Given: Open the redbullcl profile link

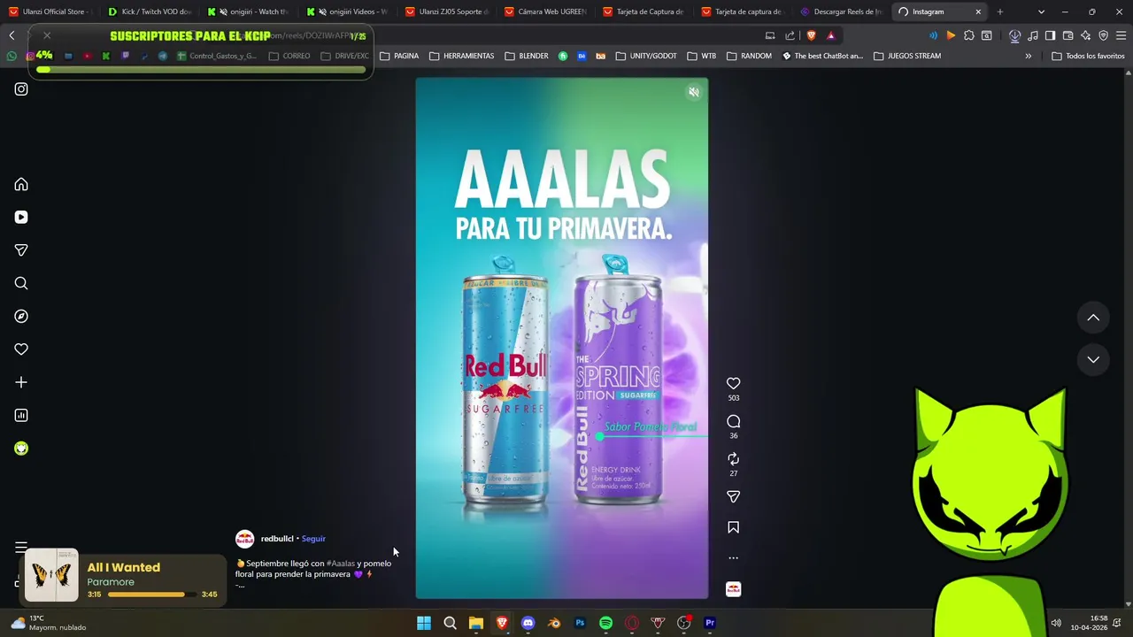Looking at the screenshot, I should point(276,539).
